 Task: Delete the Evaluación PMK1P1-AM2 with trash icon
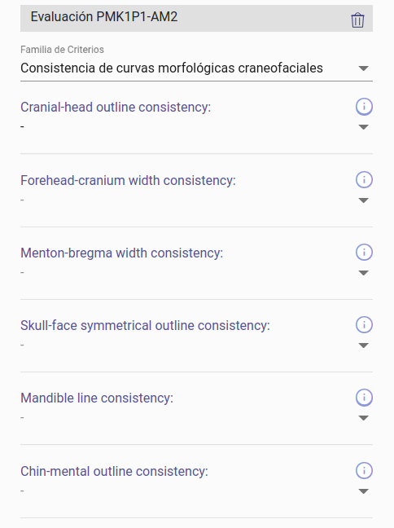tap(357, 20)
